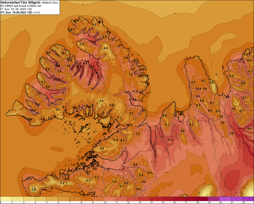
Task: Click the 'Veðurstofan/T2m 500grid:' title text
Action: point(21,3)
